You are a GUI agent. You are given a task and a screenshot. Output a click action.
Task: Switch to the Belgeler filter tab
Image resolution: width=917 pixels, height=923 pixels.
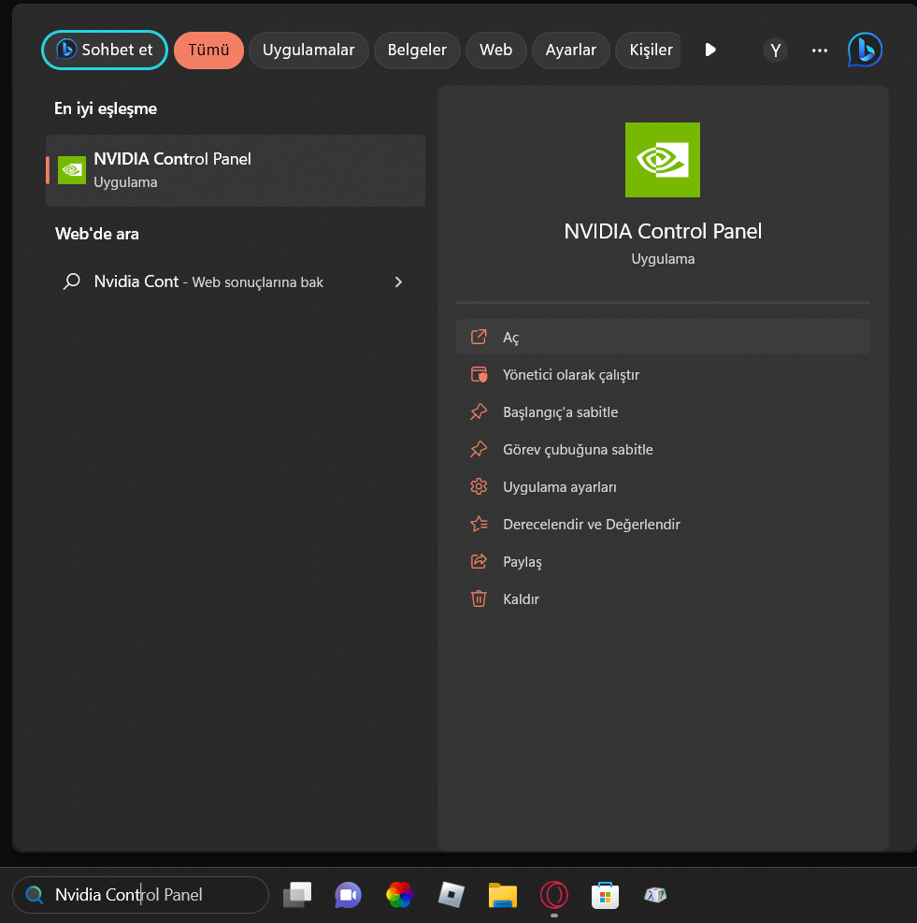click(417, 50)
